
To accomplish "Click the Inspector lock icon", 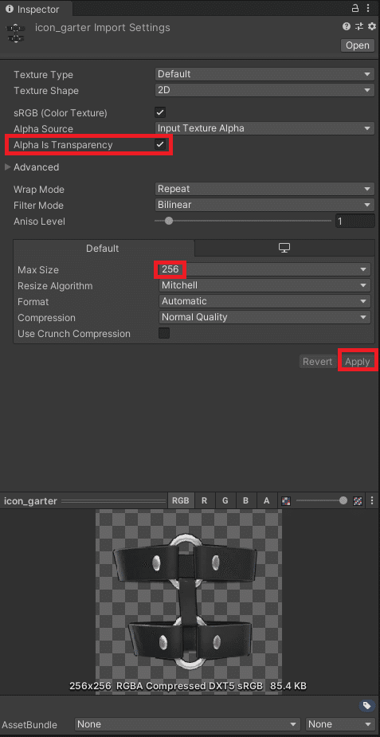I will (355, 9).
